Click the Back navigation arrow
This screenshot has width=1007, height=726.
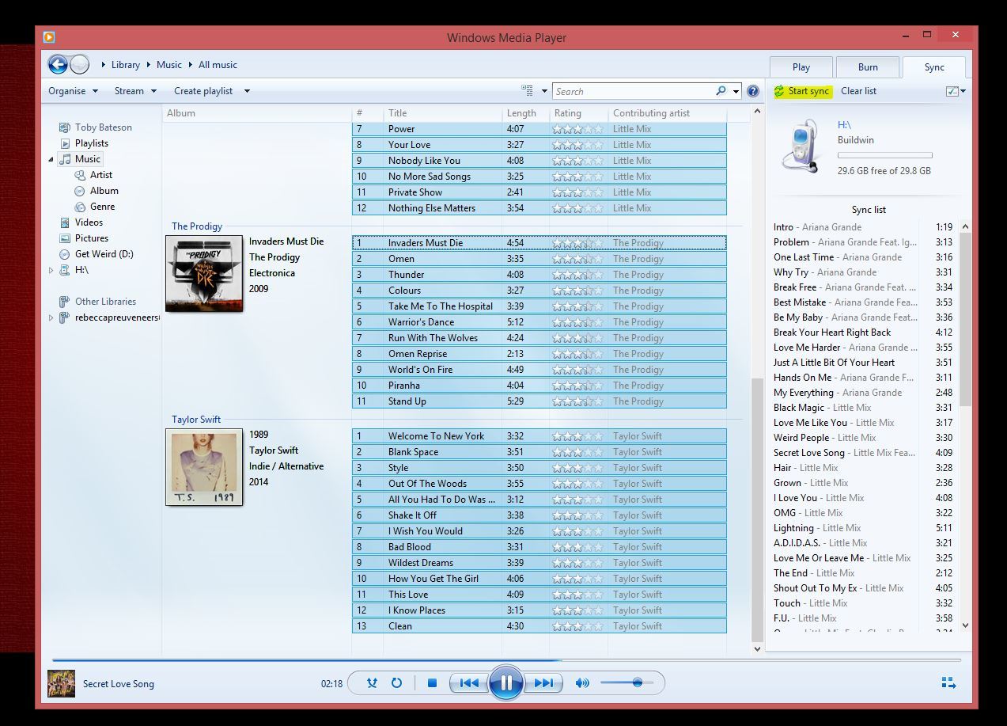[x=58, y=65]
